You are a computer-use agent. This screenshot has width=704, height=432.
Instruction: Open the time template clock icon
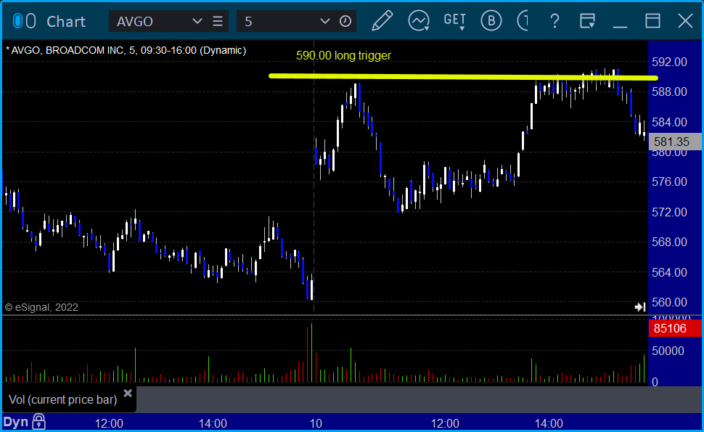pyautogui.click(x=345, y=21)
